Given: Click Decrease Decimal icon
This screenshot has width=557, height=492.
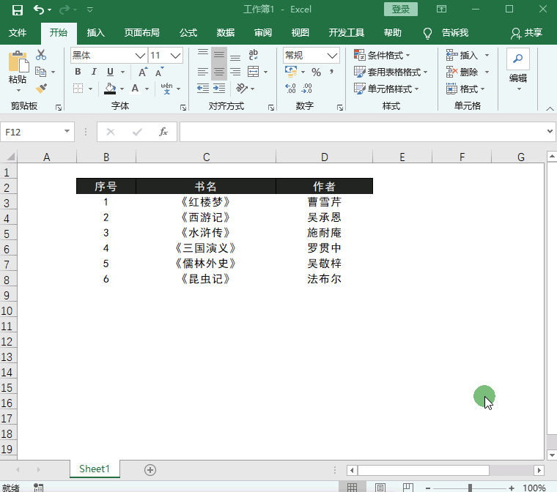Looking at the screenshot, I should tap(306, 89).
